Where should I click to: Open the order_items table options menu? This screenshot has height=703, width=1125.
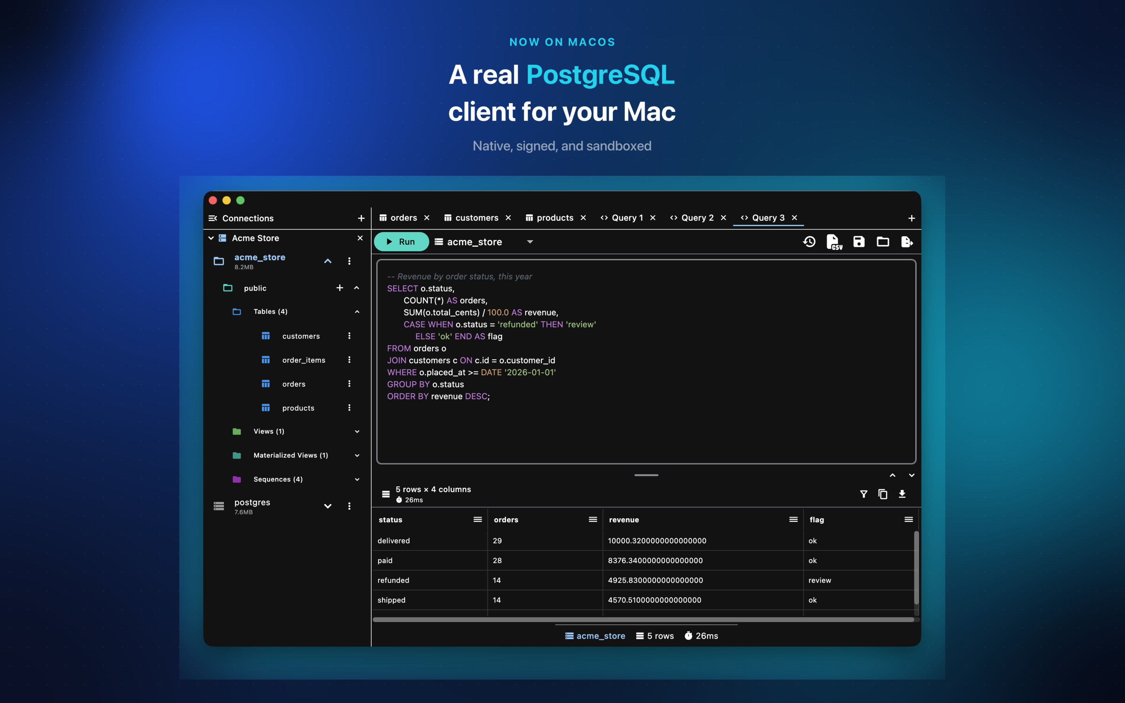point(350,360)
